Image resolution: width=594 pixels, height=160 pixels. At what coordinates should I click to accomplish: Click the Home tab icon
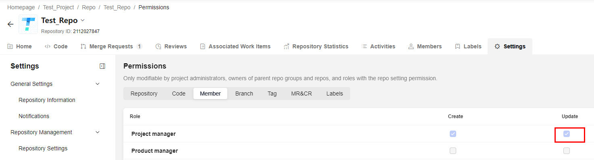[10, 46]
